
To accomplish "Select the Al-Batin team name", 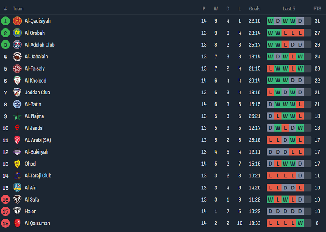I will 33,104.
